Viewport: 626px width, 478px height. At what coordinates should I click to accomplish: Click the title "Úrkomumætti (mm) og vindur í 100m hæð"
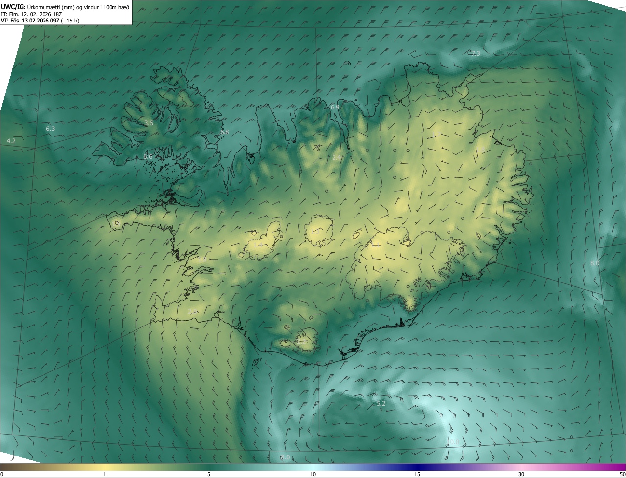(77, 6)
